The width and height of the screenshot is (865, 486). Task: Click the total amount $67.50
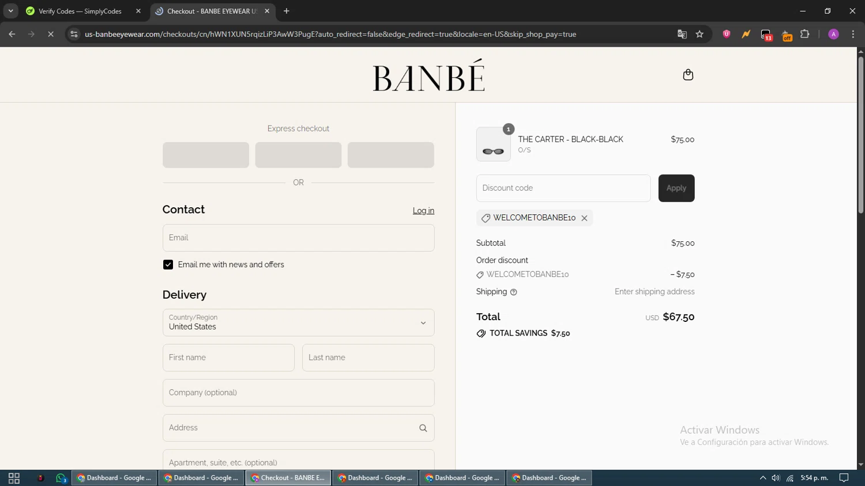point(678,317)
